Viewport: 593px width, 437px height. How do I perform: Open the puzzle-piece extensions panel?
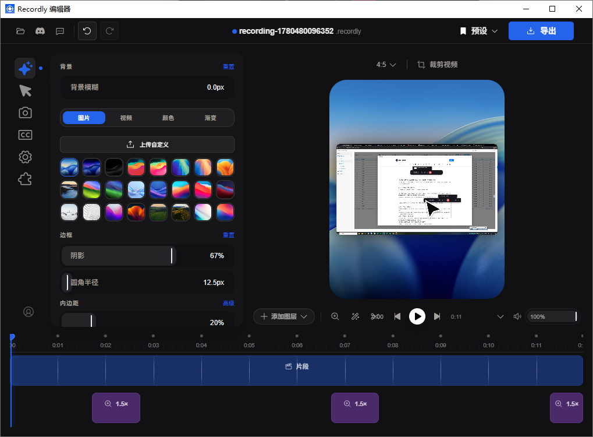click(x=26, y=179)
